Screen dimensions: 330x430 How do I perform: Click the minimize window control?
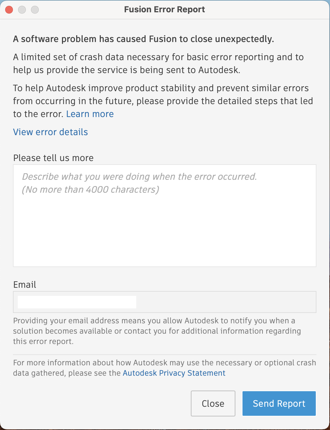pyautogui.click(x=22, y=10)
